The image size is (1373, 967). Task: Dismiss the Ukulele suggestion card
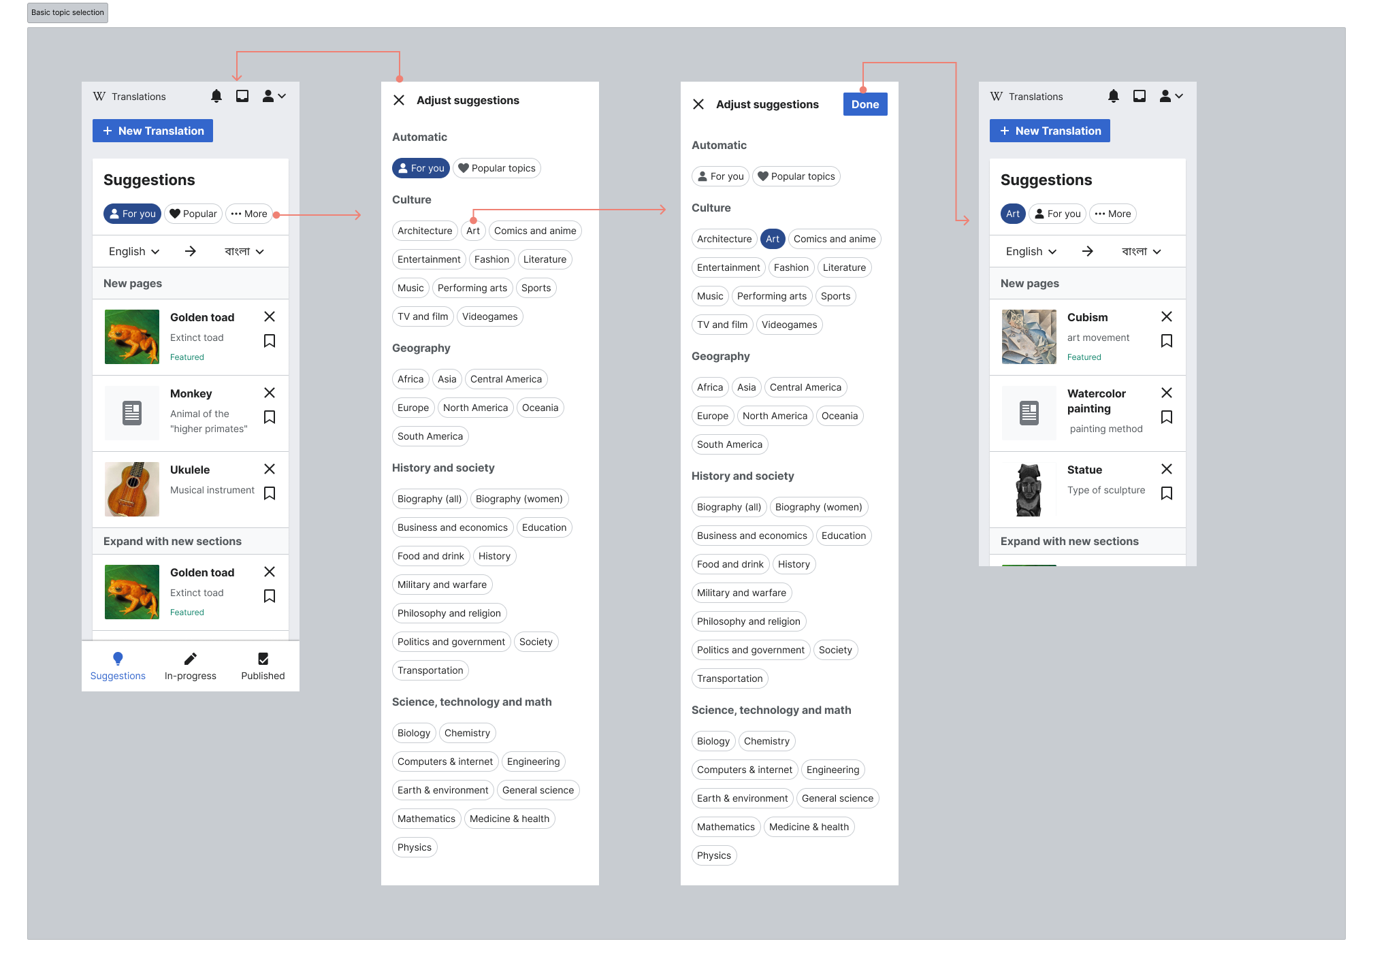(270, 469)
